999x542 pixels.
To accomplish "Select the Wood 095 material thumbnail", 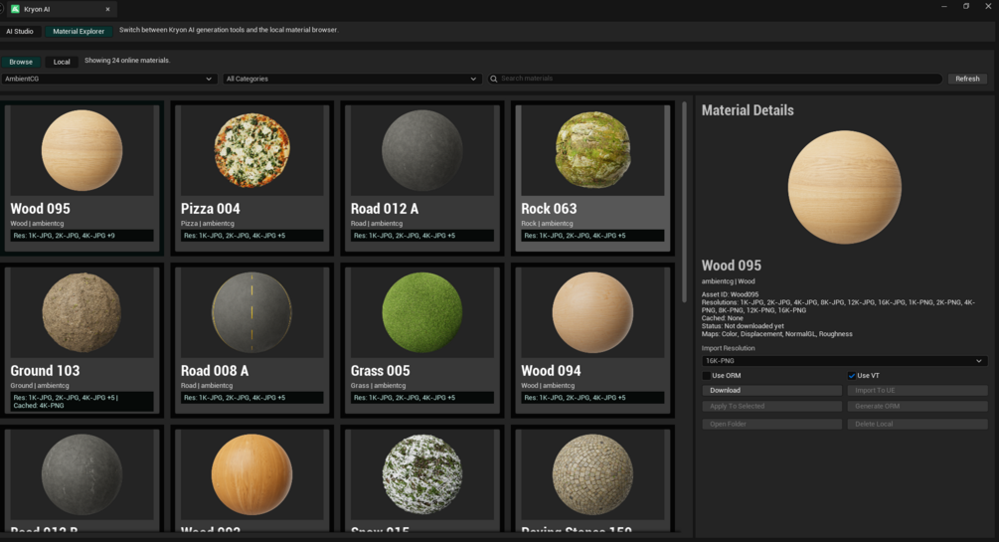I will (82, 150).
